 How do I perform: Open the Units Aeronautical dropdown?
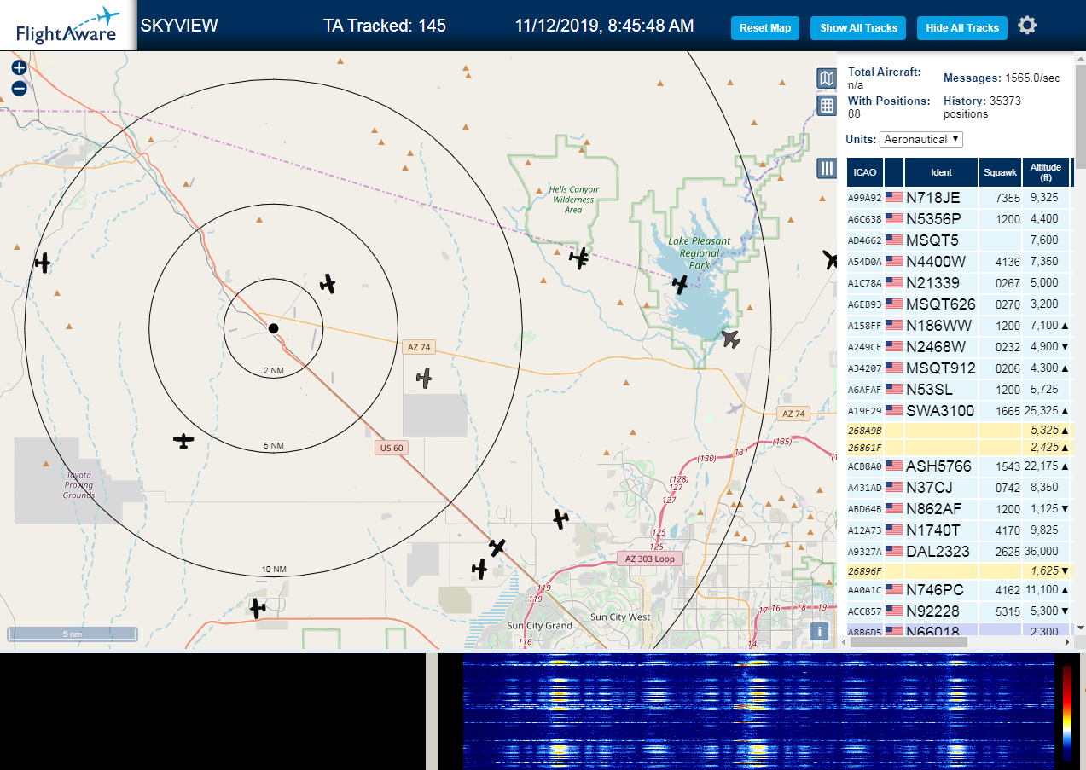[921, 139]
